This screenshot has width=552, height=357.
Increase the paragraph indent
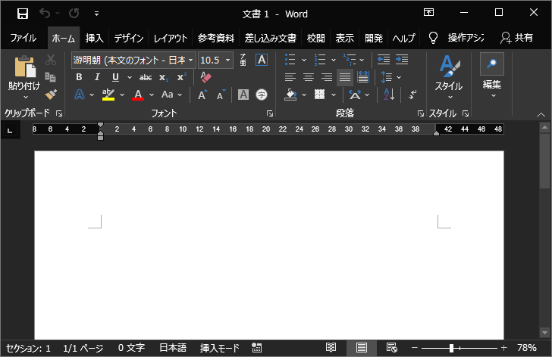coord(402,59)
